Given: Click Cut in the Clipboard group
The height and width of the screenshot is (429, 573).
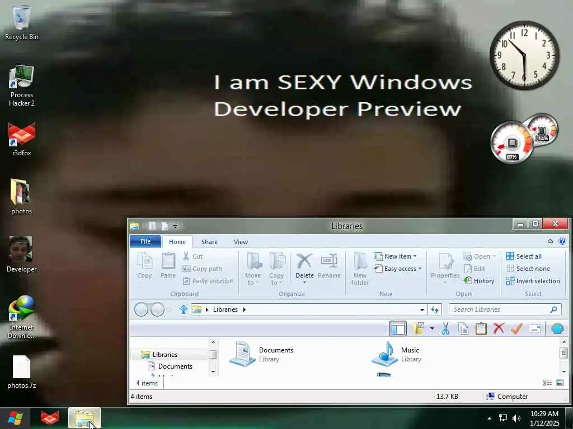Looking at the screenshot, I should coord(192,256).
